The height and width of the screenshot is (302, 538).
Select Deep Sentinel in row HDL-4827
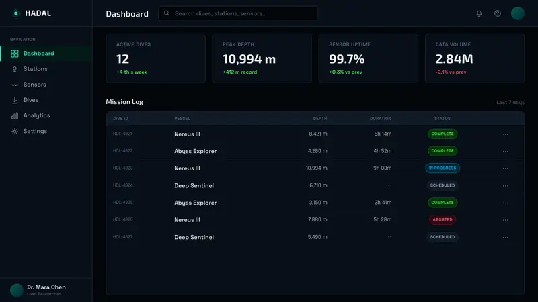(194, 237)
